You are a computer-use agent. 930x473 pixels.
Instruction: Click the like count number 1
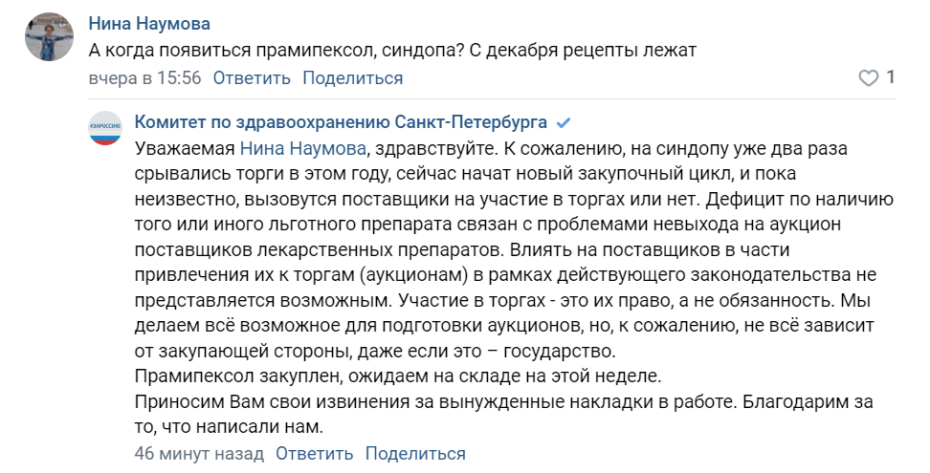click(x=891, y=77)
